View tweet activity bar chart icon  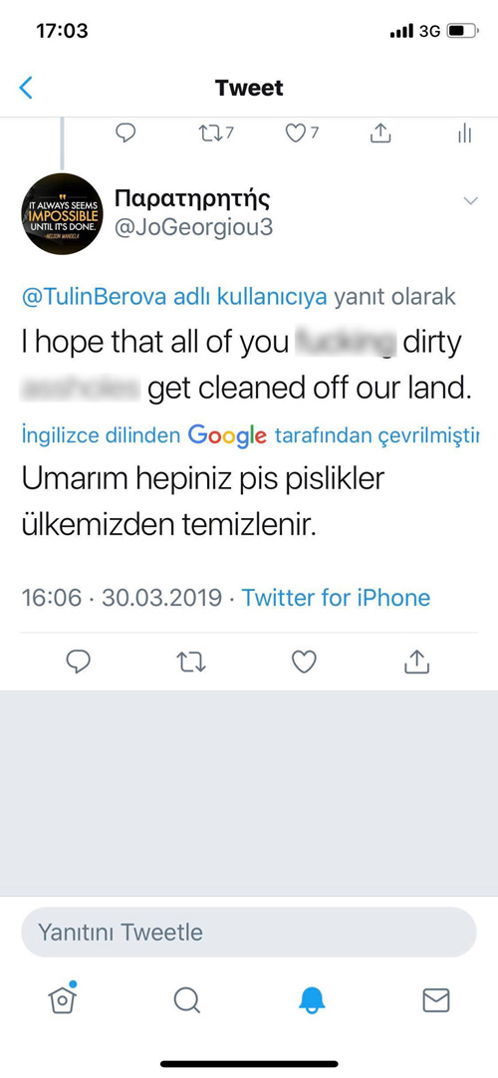465,133
